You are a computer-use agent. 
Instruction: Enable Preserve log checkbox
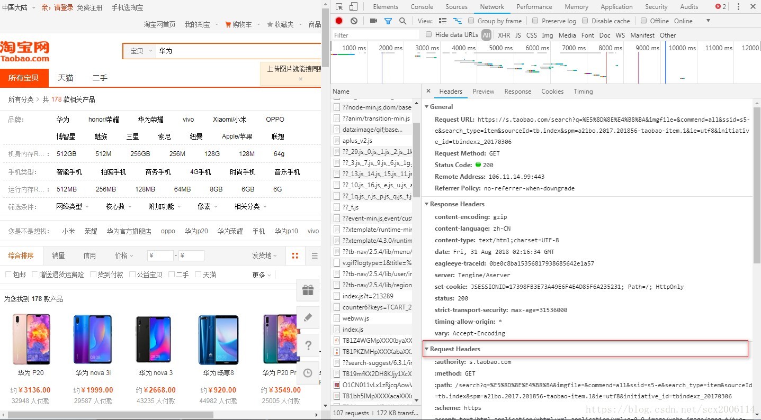click(535, 21)
